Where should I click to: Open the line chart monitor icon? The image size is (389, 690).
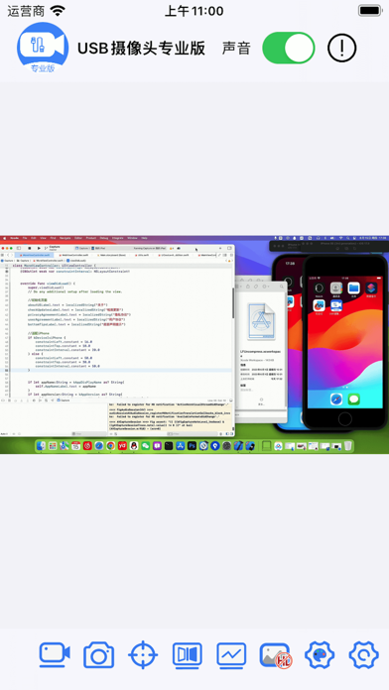pyautogui.click(x=231, y=655)
